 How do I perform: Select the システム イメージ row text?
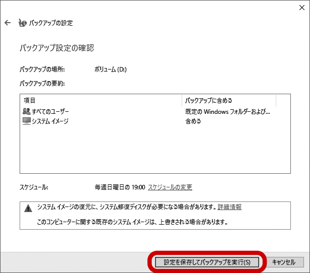(50, 121)
